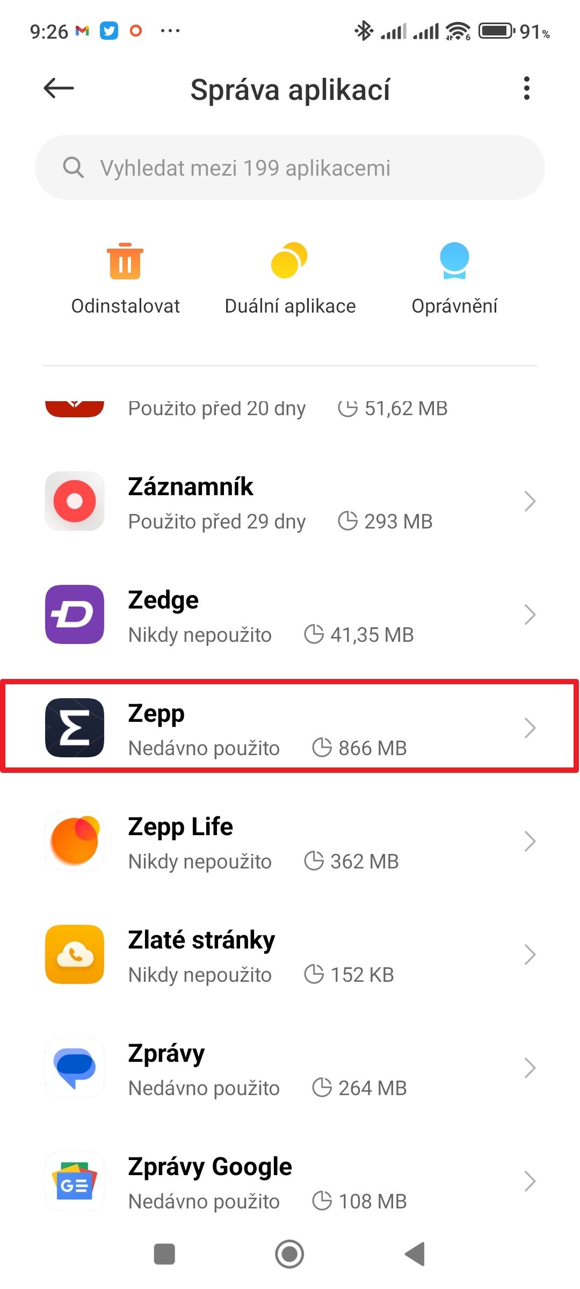The width and height of the screenshot is (580, 1289).
Task: Tap the purple Zedge app icon
Action: (75, 614)
